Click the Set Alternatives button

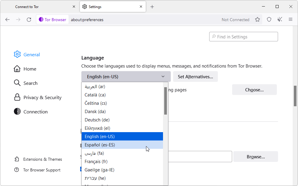(195, 77)
